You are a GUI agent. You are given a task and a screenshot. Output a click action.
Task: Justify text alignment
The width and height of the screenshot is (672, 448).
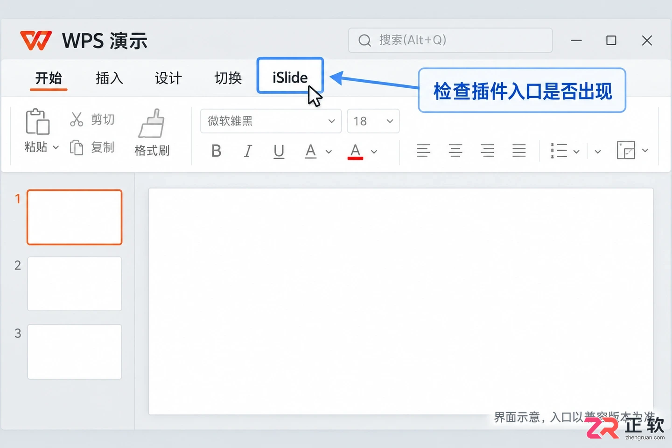519,150
